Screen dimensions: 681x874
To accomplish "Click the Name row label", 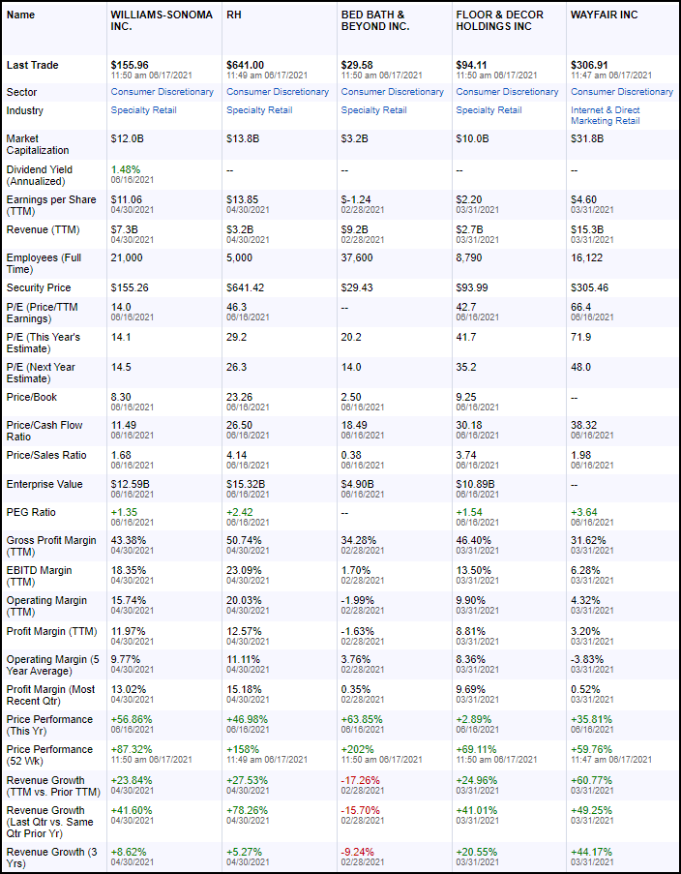I will coord(20,15).
